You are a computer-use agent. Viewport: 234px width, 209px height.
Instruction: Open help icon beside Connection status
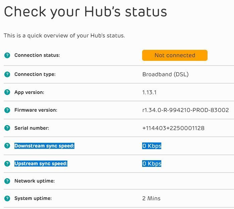coord(7,55)
